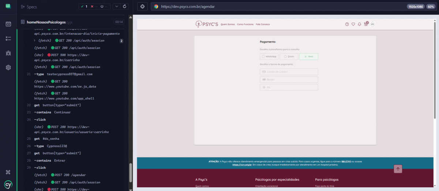Go to the Fale Conosco menu item
Screen dimensions: 439x191
click(263, 25)
